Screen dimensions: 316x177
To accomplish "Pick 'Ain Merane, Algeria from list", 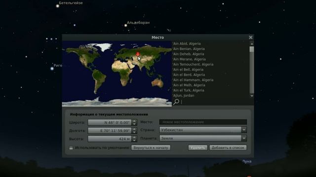I will coord(189,59).
